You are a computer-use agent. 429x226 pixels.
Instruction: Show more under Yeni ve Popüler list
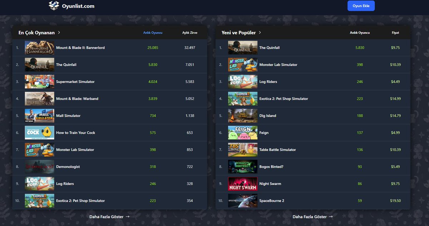313,216
